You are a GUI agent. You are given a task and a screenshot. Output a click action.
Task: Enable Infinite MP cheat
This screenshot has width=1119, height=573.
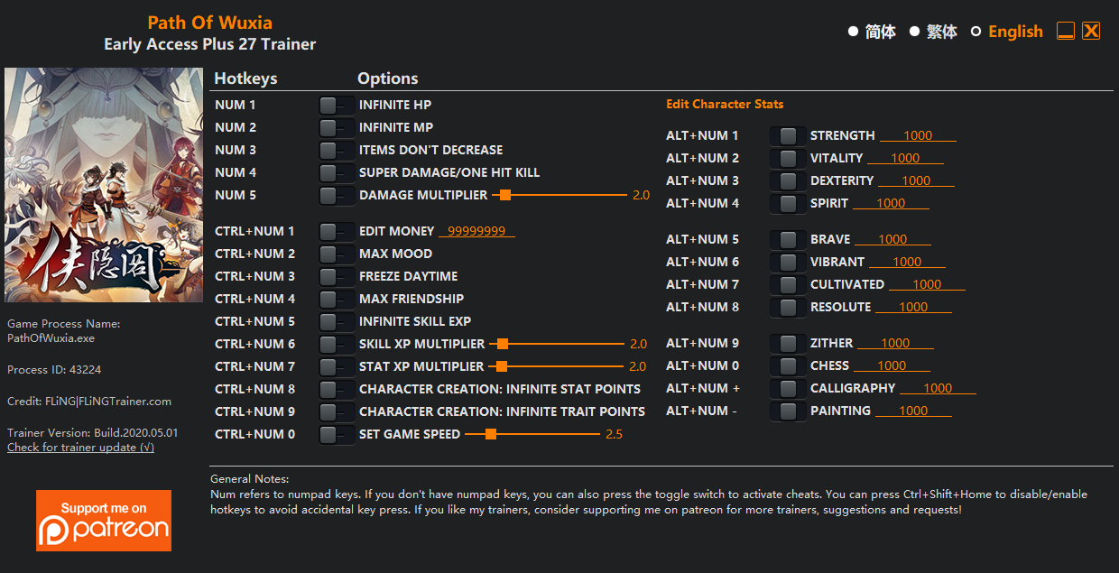pyautogui.click(x=337, y=128)
